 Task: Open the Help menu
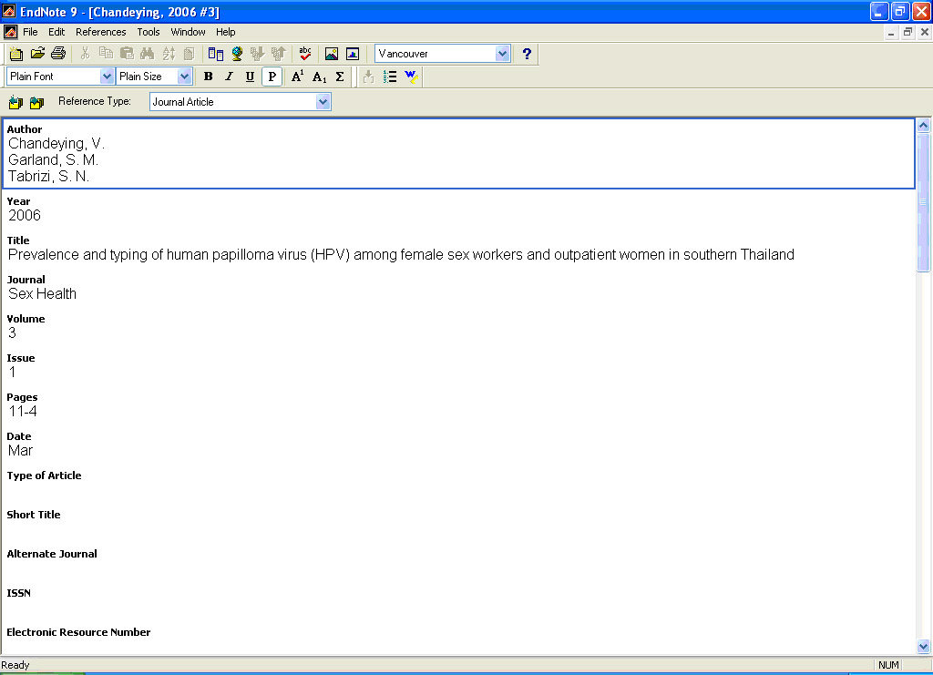point(226,32)
